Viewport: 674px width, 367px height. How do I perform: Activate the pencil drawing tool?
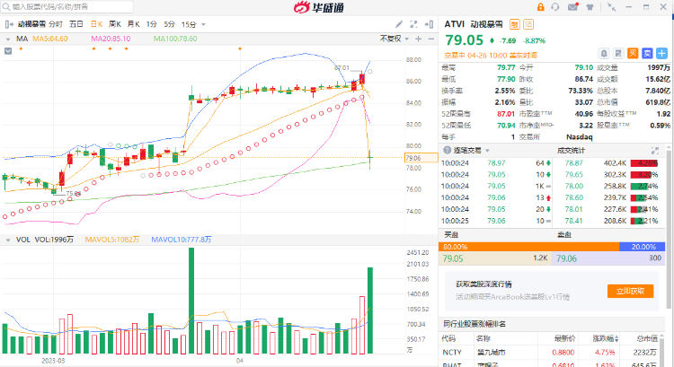tap(399, 24)
